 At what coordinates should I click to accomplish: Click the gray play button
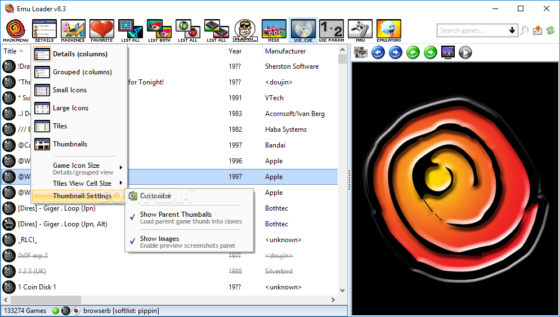pyautogui.click(x=465, y=52)
